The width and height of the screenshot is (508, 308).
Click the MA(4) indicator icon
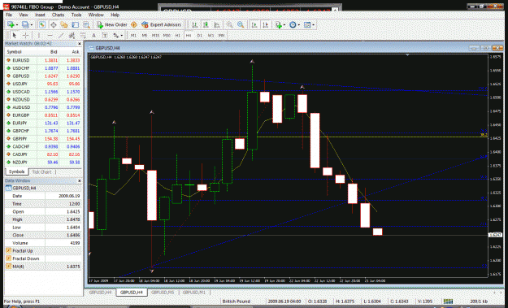pyautogui.click(x=8, y=267)
